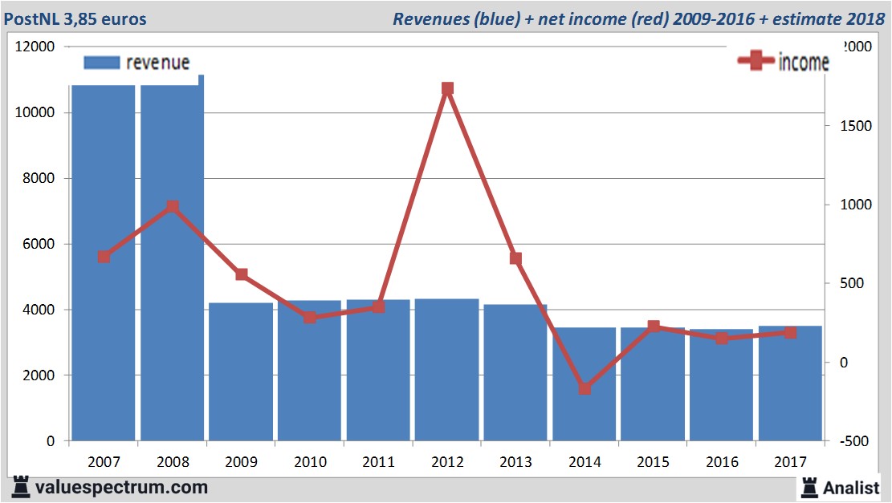Click the valuespectrum.com rook logo icon
This screenshot has width=892, height=503.
(x=20, y=487)
